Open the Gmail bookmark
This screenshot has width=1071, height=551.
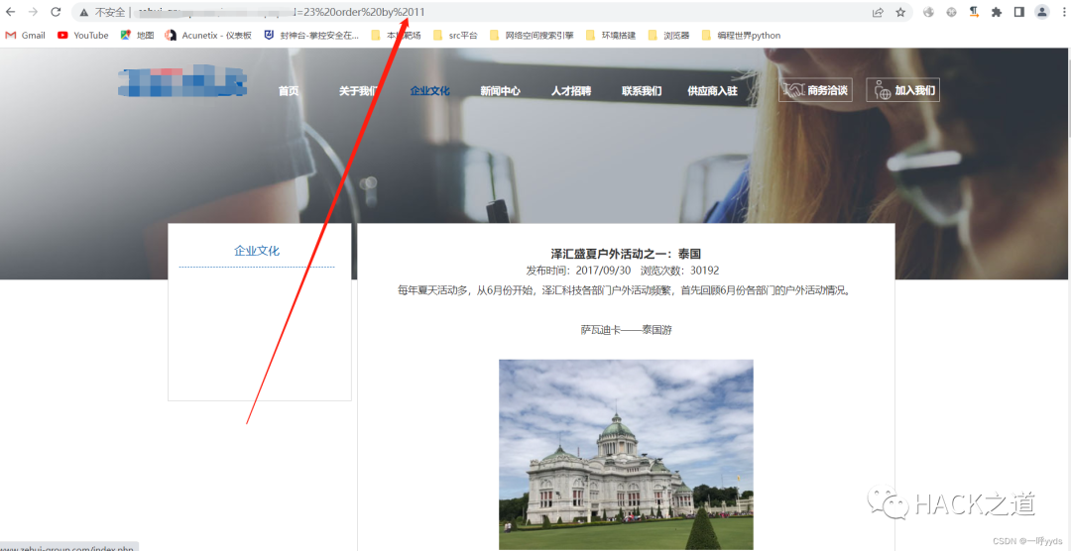pos(25,35)
